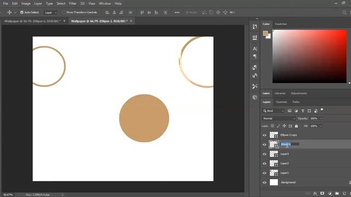
Task: Click the 3D slide camera icon
Action: [x=225, y=12]
